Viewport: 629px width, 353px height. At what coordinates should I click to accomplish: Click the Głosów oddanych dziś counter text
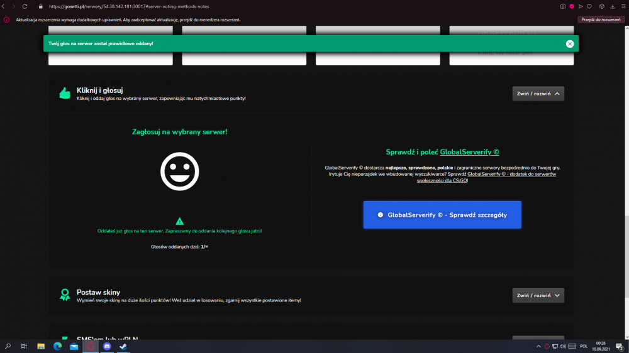(x=179, y=247)
